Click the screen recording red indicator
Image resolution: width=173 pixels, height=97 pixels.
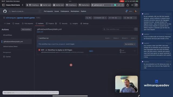coord(122,1)
